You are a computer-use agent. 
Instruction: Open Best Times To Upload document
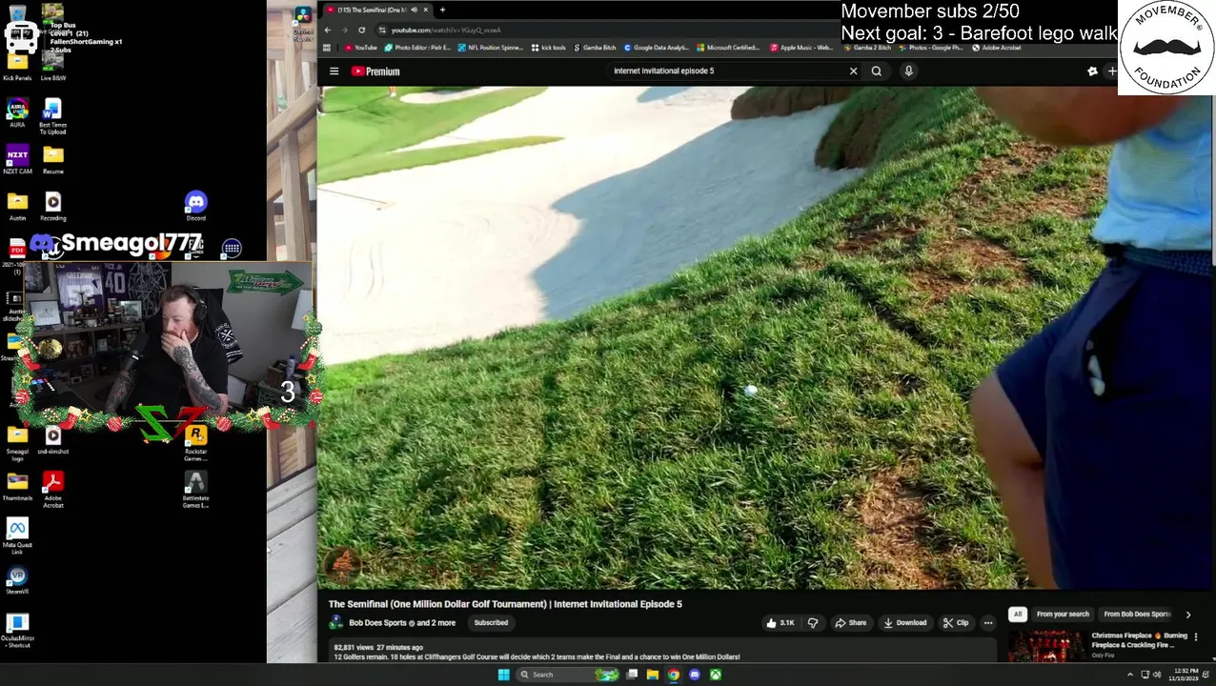(x=52, y=116)
